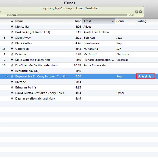Select the Bring me to life name
Viewport: 158px width, 158px height.
pos(26,87)
